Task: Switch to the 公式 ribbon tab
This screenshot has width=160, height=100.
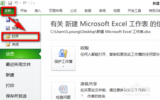Action: tap(73, 11)
